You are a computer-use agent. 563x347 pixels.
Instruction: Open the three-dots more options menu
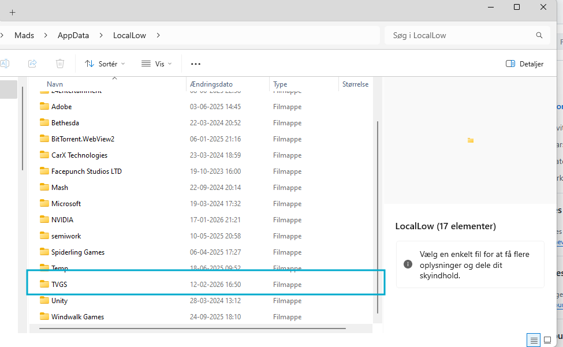point(196,64)
